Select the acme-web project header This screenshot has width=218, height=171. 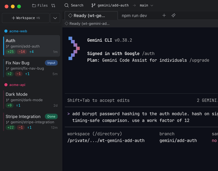tap(18, 31)
